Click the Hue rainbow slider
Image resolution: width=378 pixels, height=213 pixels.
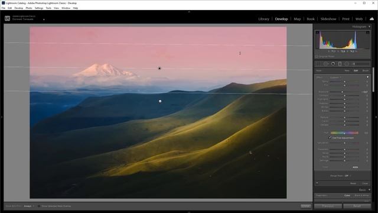pyautogui.click(x=344, y=133)
